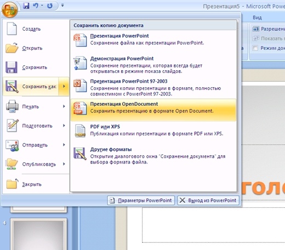Expand the Опубликовать submenu arrow

64,164
